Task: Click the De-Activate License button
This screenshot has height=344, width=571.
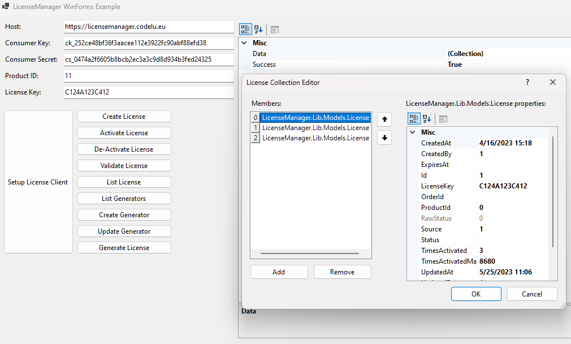Action: coord(124,149)
